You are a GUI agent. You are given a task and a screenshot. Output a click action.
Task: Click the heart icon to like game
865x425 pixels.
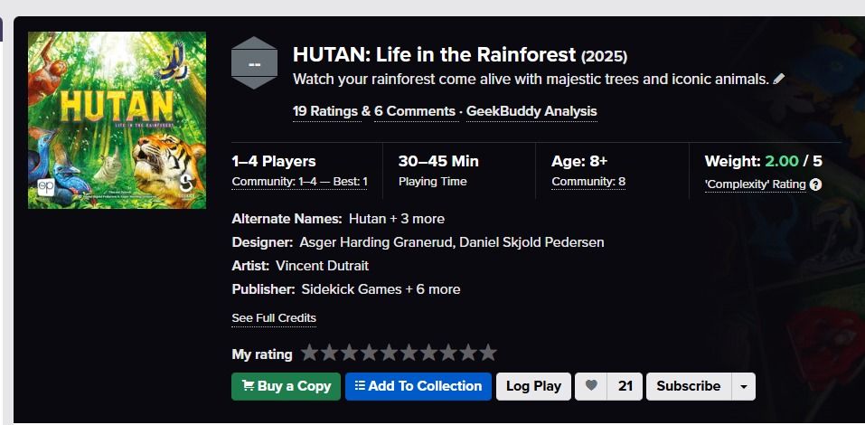pos(592,386)
